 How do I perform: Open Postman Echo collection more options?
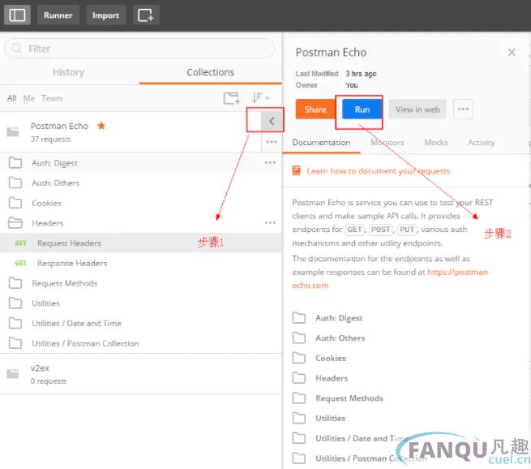click(272, 142)
